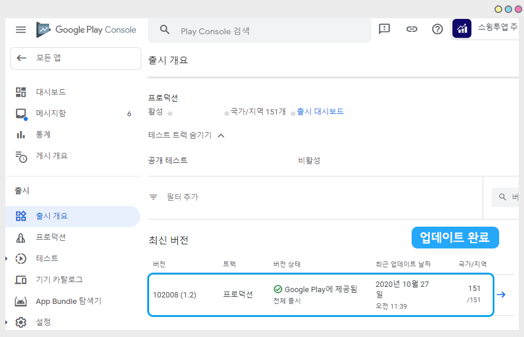Click the arrow on version 102008 row
This screenshot has height=337, width=524.
[501, 295]
